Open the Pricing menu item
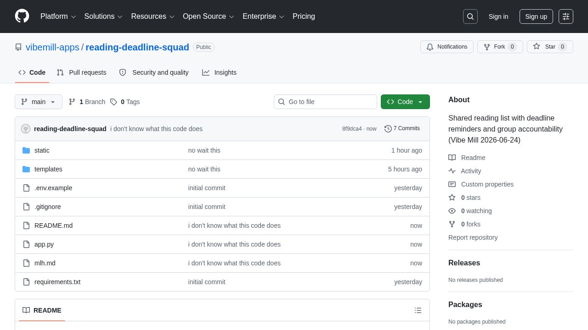The height and width of the screenshot is (330, 588). 304,16
